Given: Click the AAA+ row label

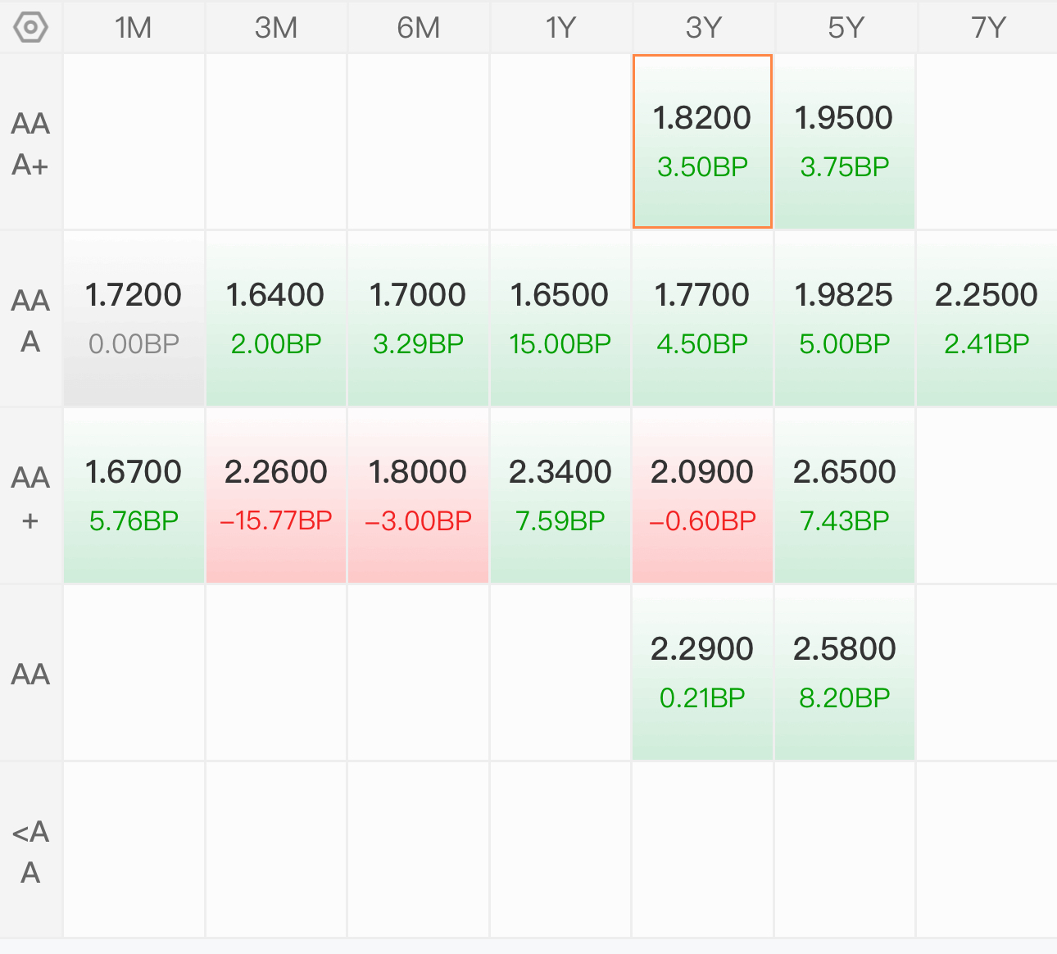Looking at the screenshot, I should coord(31,143).
